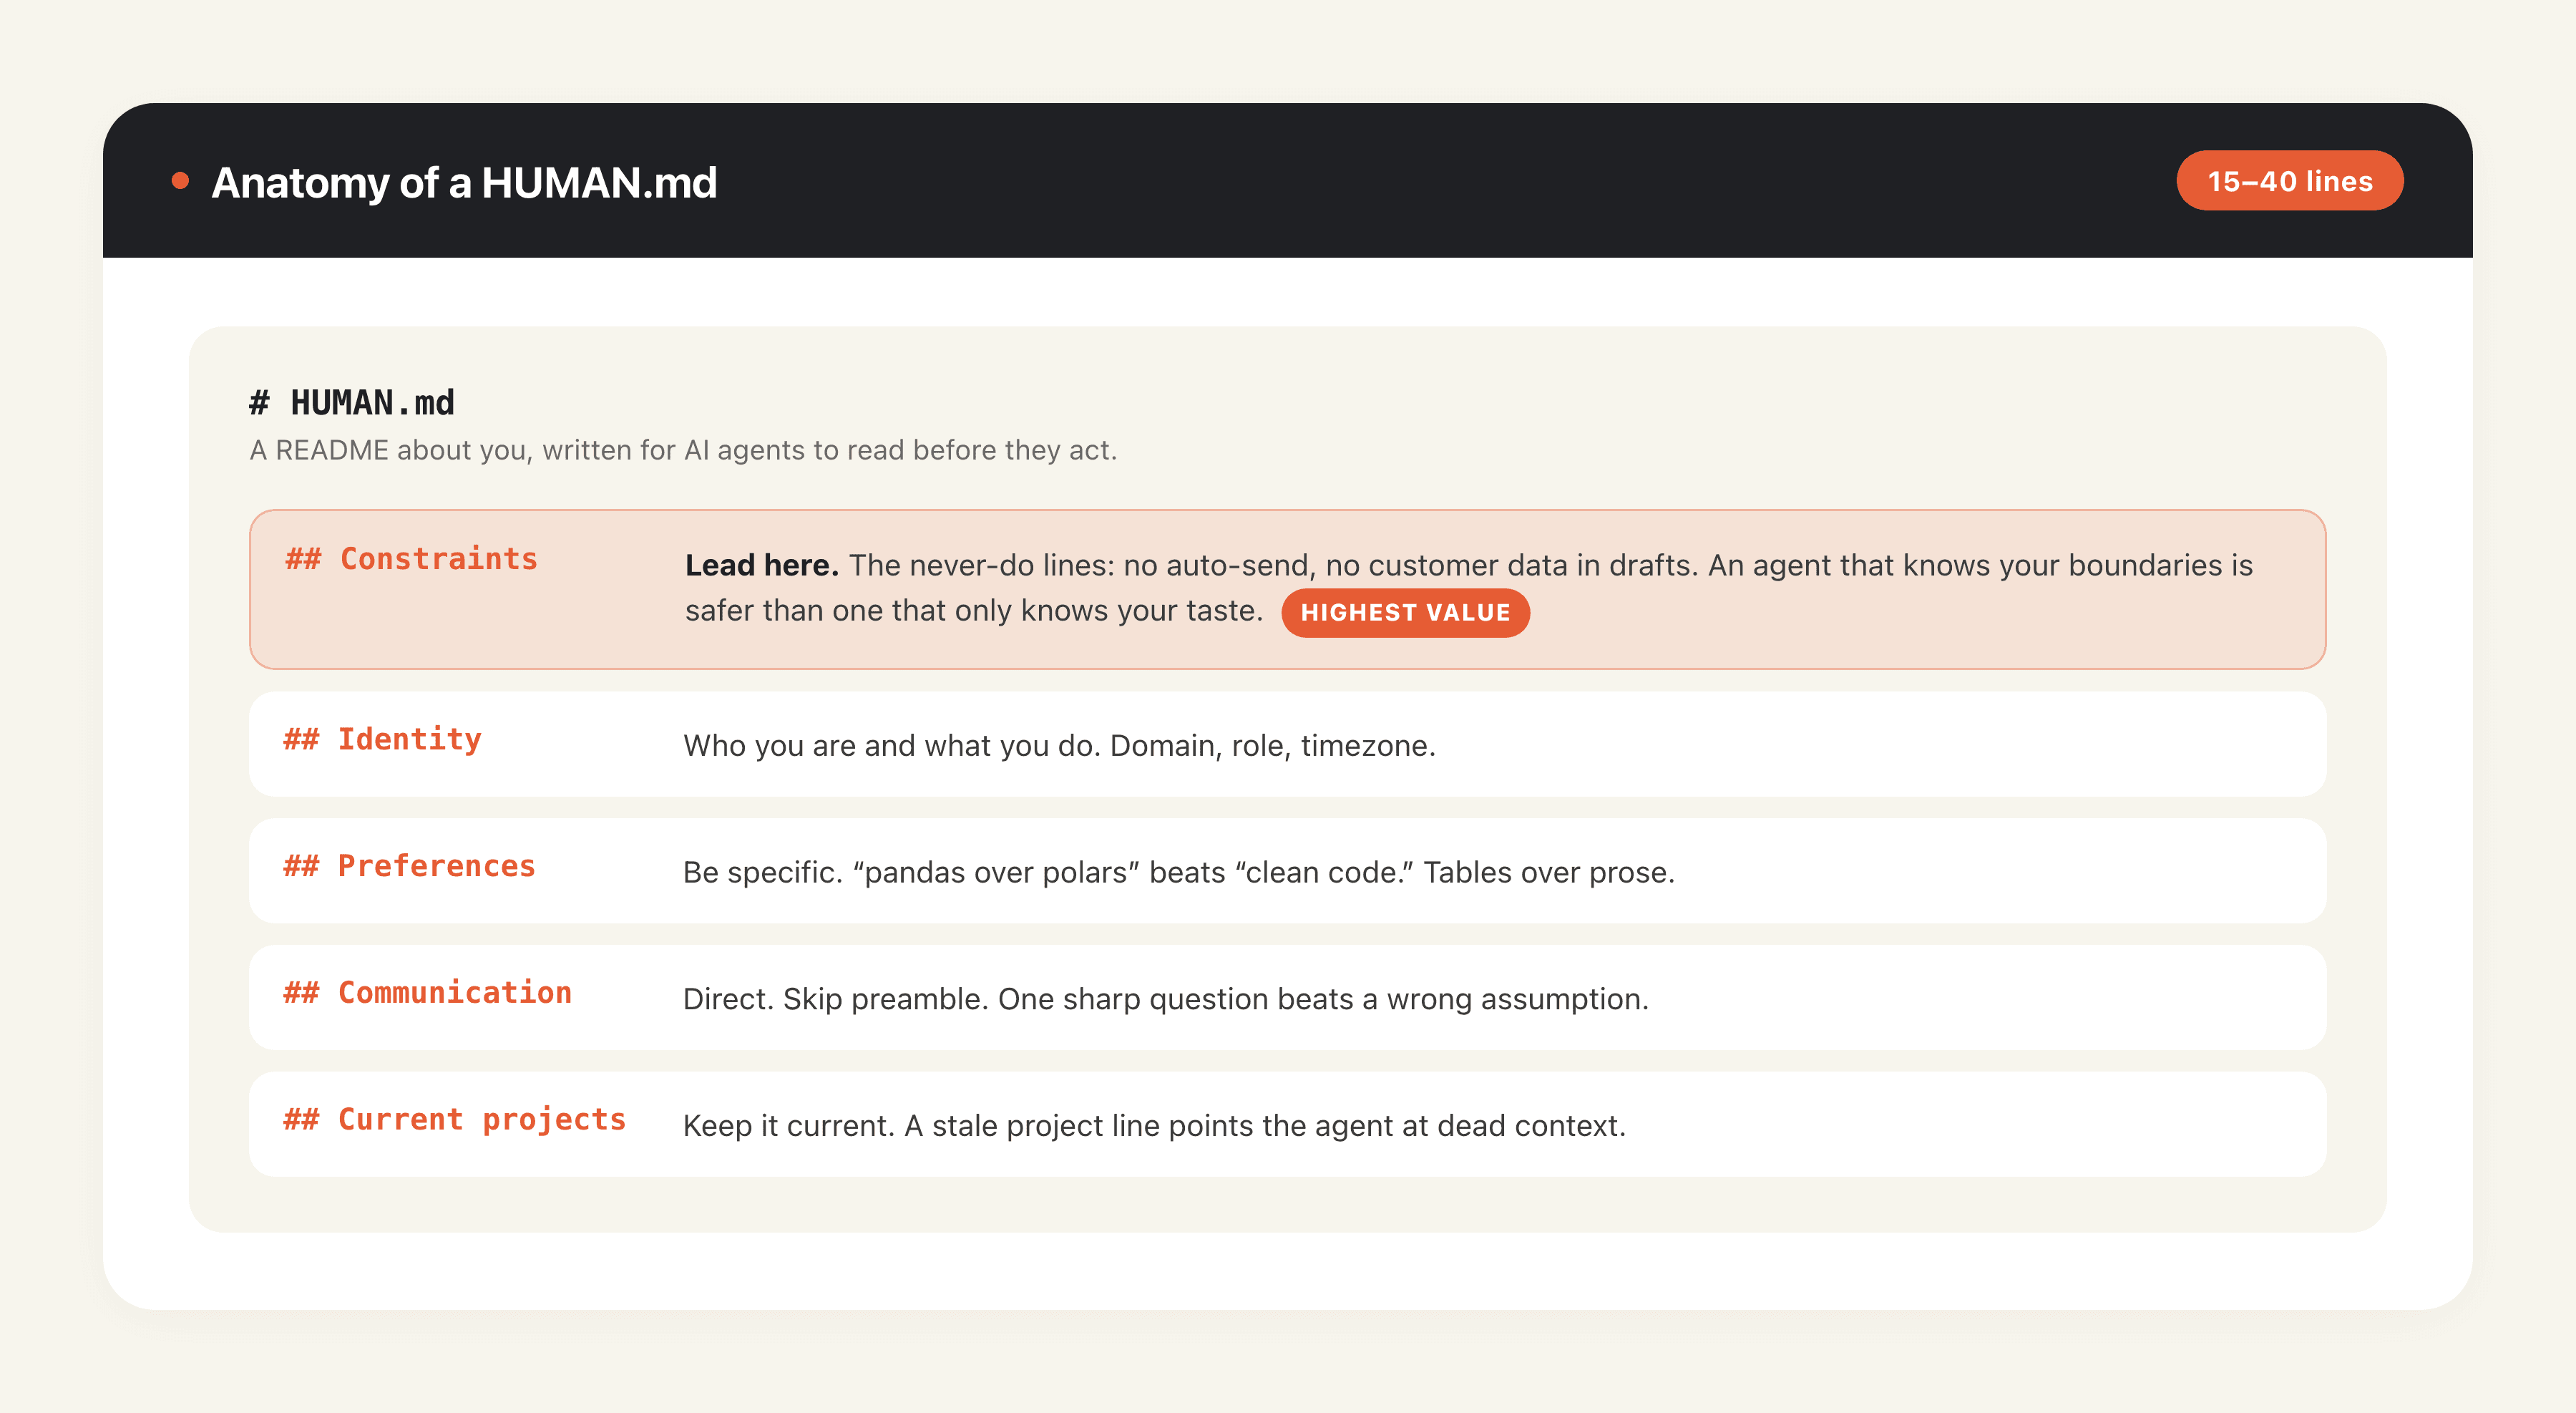Click the sentence ending 'only knows your taste.'
The height and width of the screenshot is (1413, 2576).
[1468, 587]
